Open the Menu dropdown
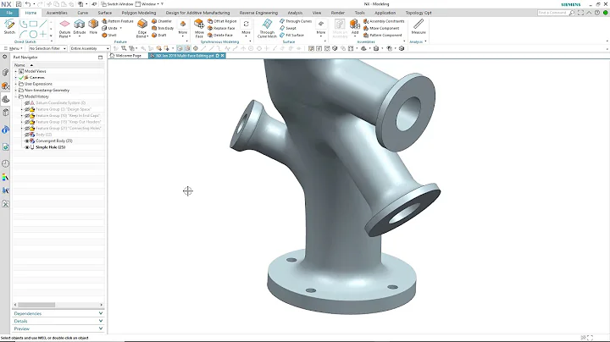 (14, 48)
